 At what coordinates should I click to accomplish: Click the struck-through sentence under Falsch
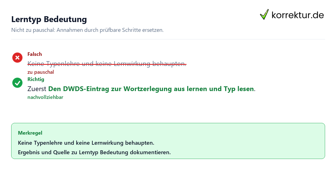[x=107, y=64]
